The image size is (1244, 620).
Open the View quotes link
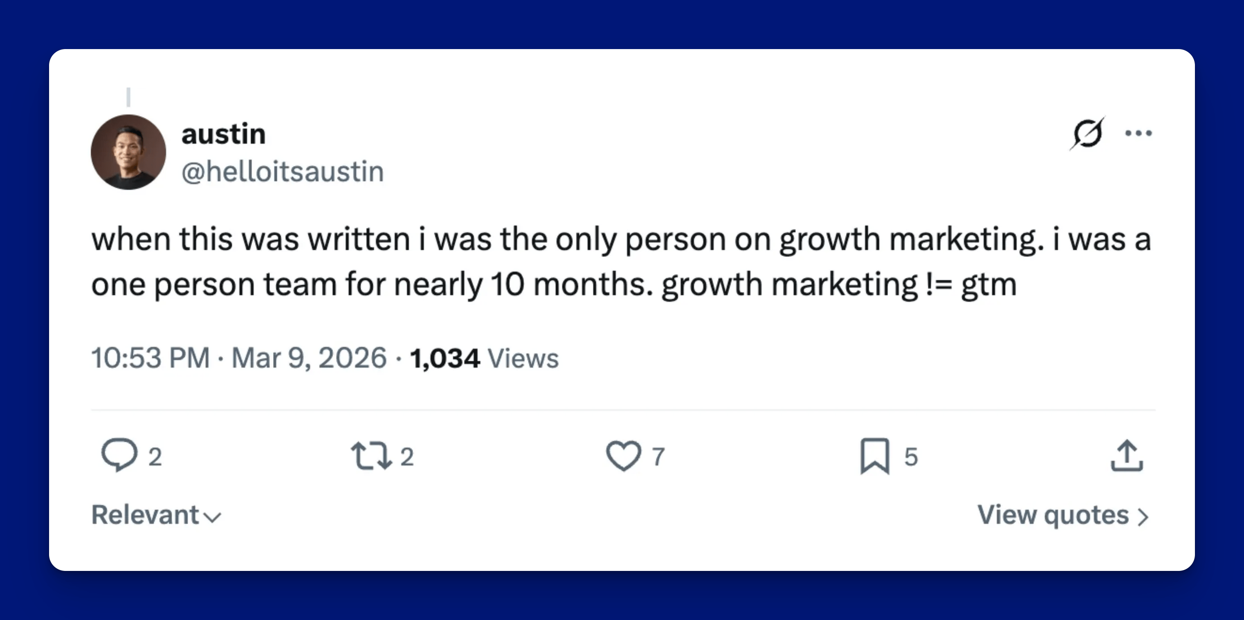click(x=1053, y=515)
